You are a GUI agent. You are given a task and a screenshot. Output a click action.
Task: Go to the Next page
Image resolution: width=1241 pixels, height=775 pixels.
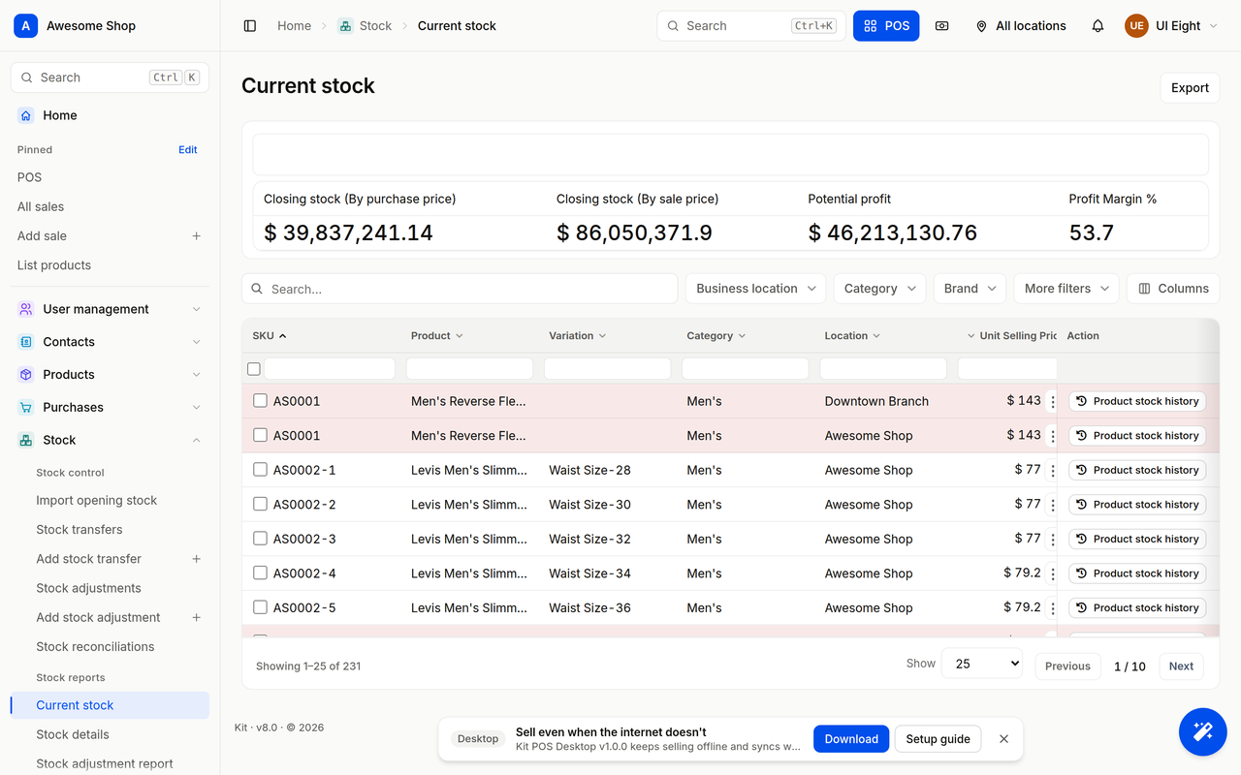pos(1181,666)
